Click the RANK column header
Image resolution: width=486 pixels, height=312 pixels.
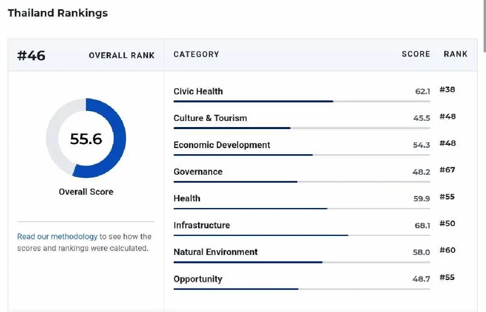tap(456, 54)
